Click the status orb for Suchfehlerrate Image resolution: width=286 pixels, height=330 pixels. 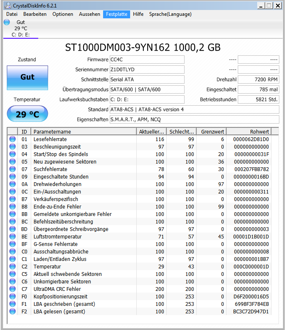[x=12, y=169]
